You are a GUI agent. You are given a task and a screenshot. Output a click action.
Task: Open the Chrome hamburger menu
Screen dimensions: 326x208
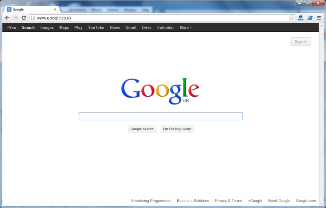tap(319, 18)
